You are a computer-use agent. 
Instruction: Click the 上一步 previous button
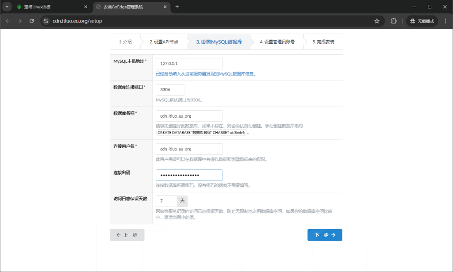tap(127, 235)
